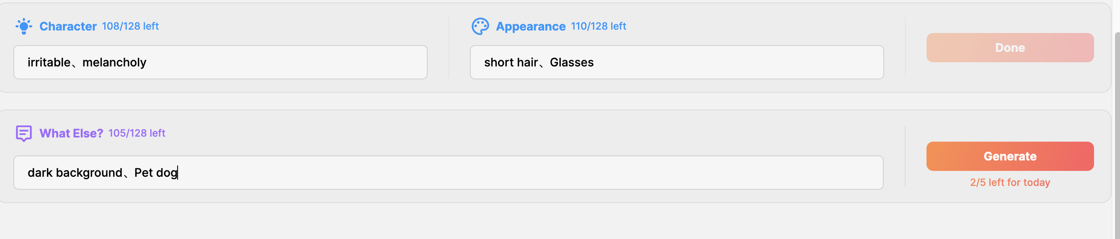Click the 110/128 left appearance counter
The image size is (1120, 239).
tap(598, 26)
